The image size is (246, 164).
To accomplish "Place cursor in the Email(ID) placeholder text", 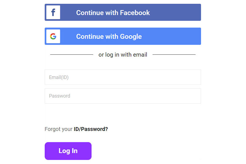I will (x=59, y=77).
